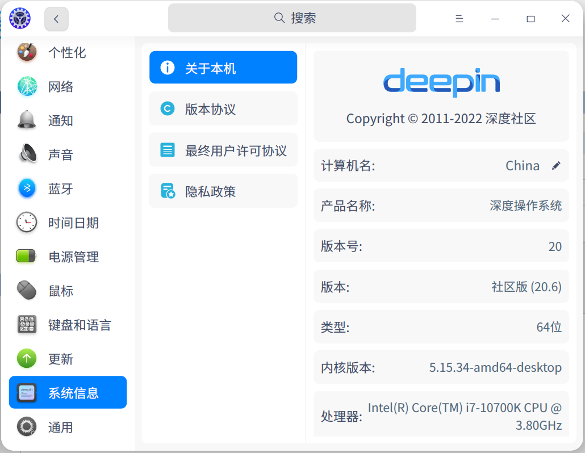Click product name 深度操作系统
585x453 pixels.
point(525,205)
